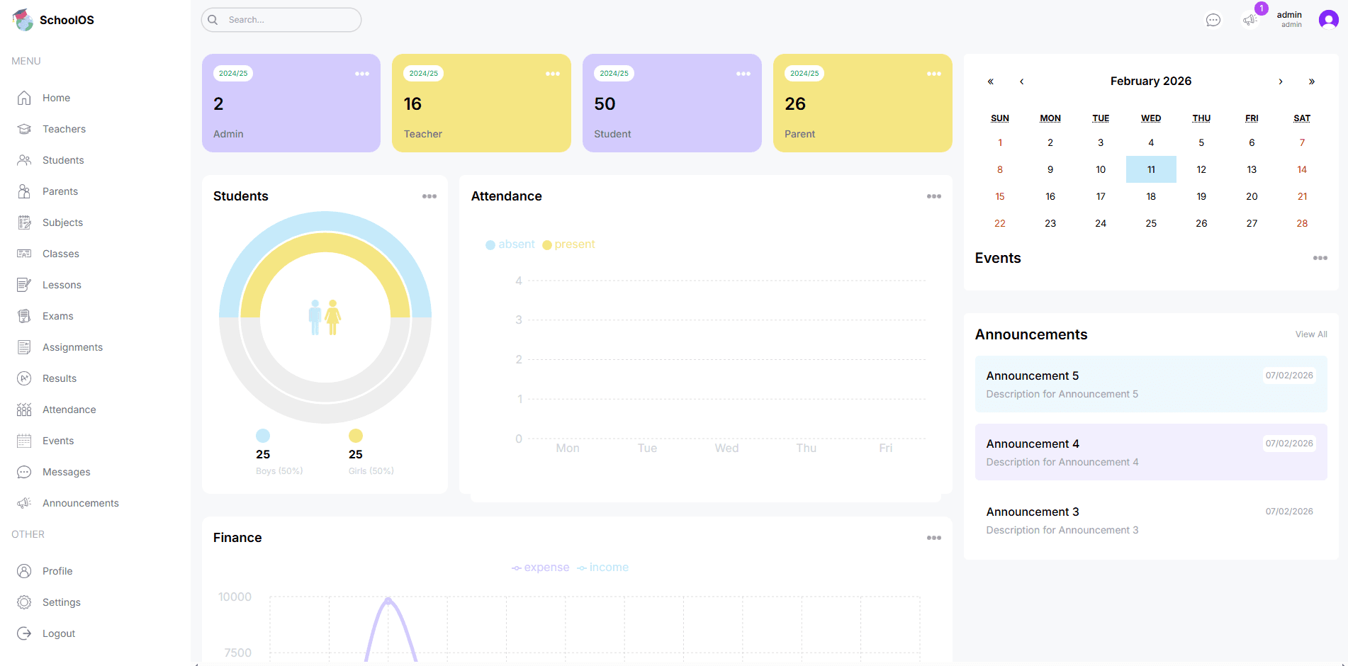Open the Attendance page from sidebar menu

click(x=69, y=410)
